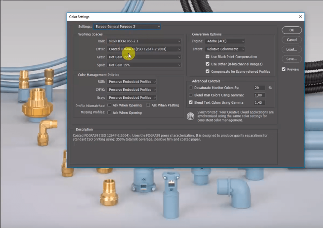Click the Color Management Policies label
Screen dimensions: 323x228
tap(98, 75)
